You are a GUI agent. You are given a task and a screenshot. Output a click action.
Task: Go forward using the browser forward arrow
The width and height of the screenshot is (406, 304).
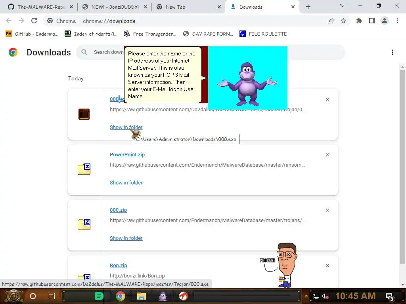(21, 21)
